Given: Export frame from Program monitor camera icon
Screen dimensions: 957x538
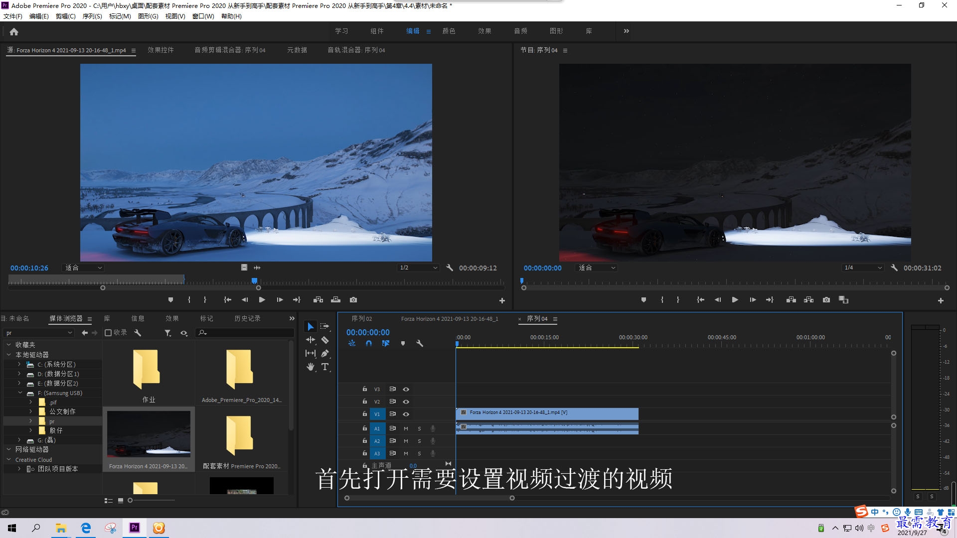Looking at the screenshot, I should click(x=826, y=300).
